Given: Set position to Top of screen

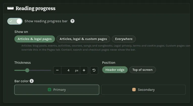Looking at the screenshot, I should 142,70.
